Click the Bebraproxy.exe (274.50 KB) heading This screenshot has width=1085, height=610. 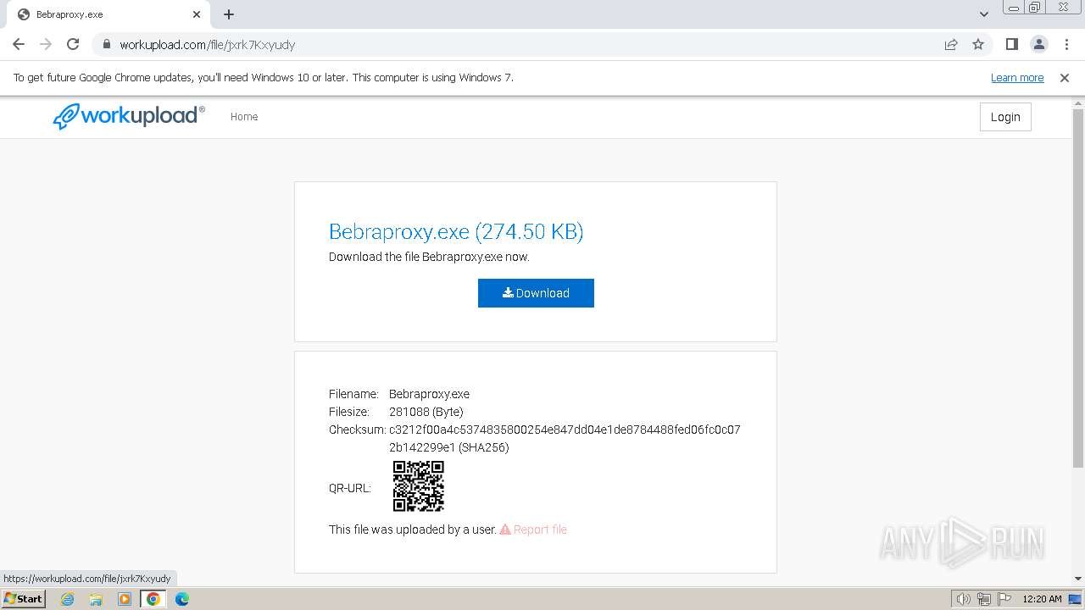[x=456, y=231]
